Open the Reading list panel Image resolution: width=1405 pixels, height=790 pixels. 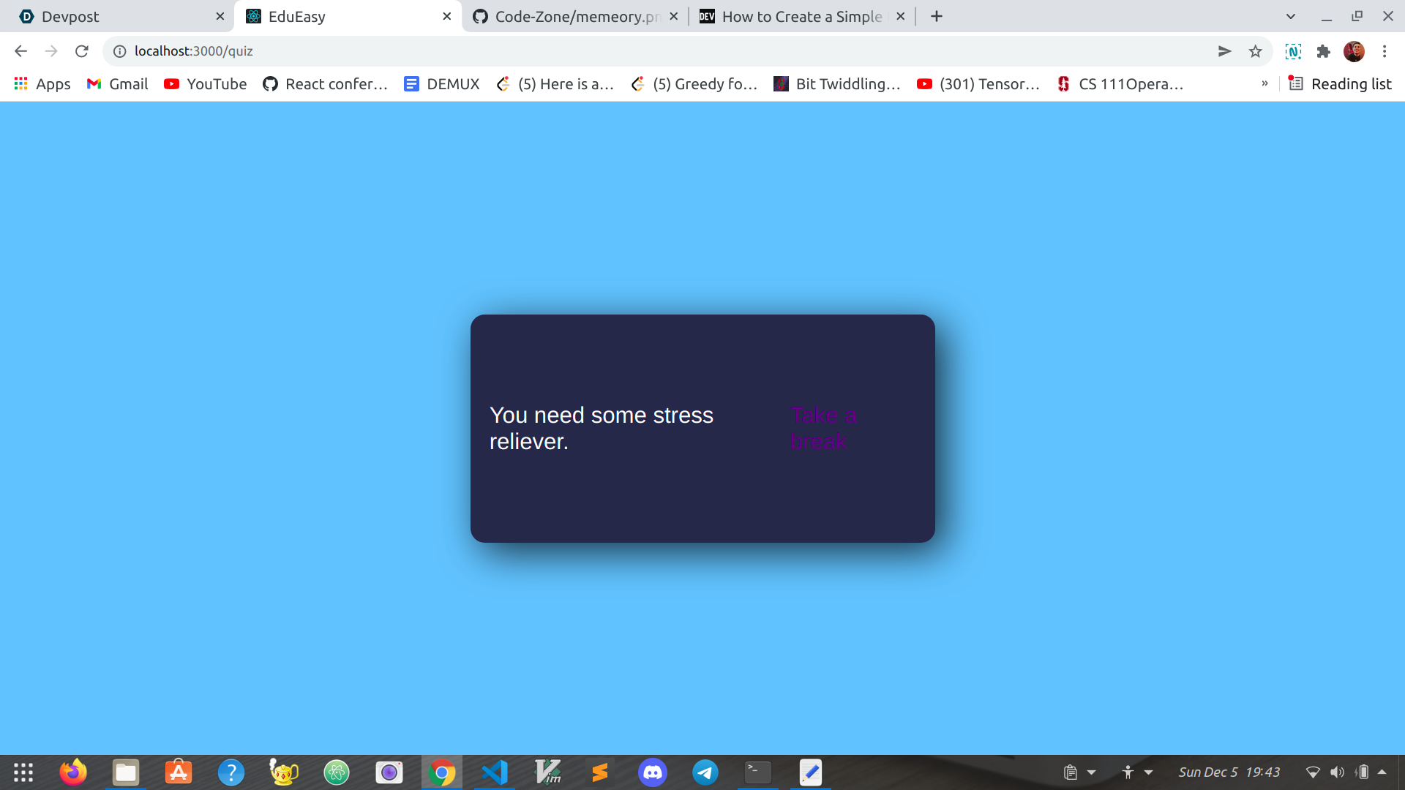[1340, 83]
